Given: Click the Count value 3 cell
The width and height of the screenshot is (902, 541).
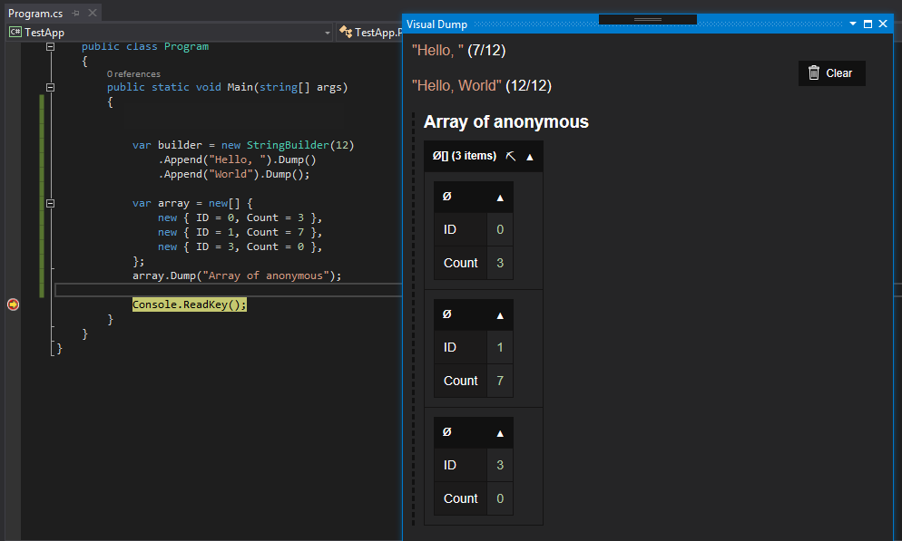Looking at the screenshot, I should (500, 263).
